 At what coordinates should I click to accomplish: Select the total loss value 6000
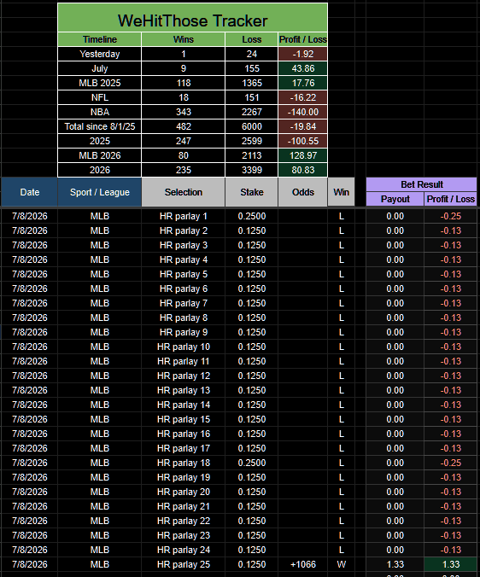click(x=251, y=126)
